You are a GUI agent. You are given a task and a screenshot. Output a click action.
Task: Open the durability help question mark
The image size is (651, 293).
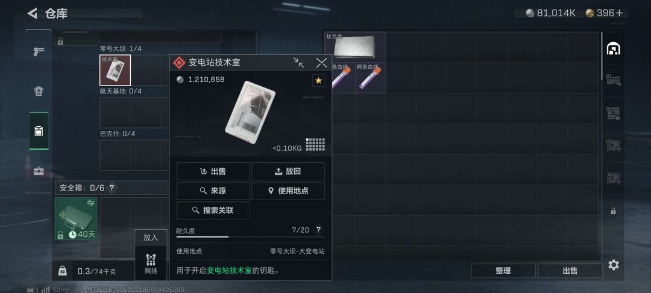click(x=318, y=230)
